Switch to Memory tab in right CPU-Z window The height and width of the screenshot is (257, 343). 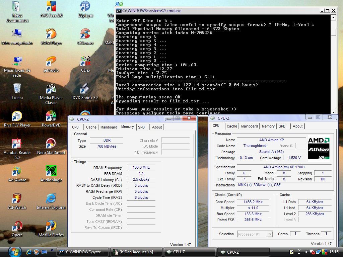268,126
